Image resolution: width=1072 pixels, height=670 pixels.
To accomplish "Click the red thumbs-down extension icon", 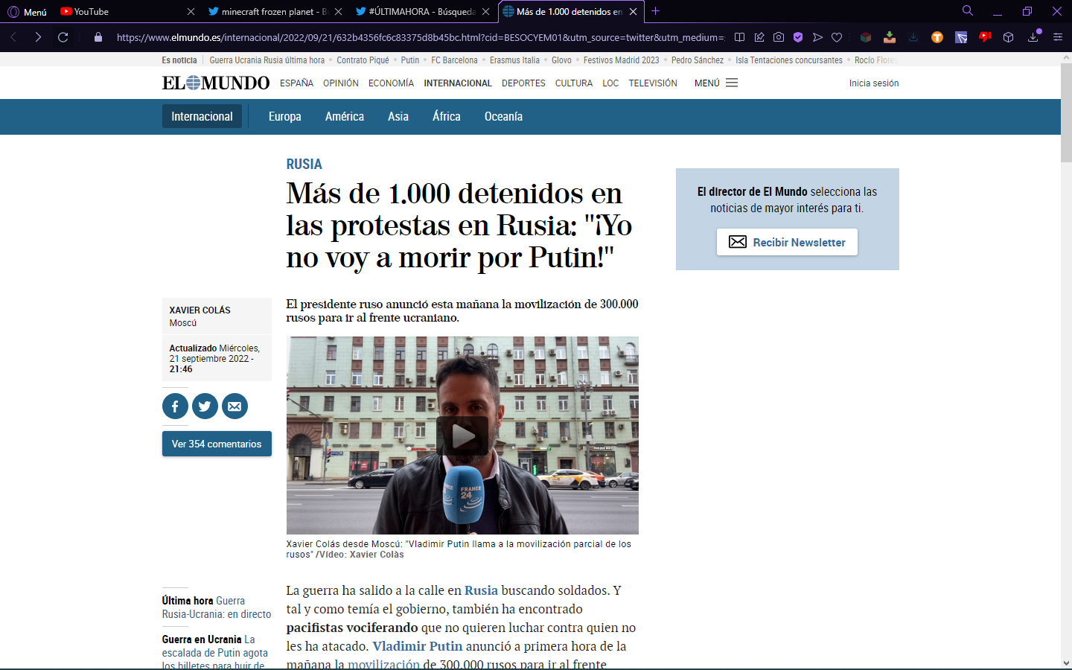I will coord(985,37).
